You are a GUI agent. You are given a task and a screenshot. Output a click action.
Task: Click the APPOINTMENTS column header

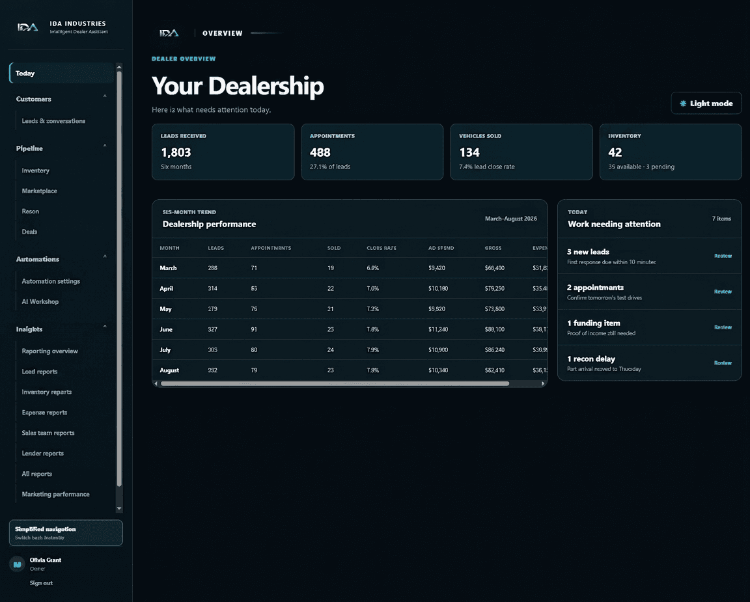[x=271, y=248]
